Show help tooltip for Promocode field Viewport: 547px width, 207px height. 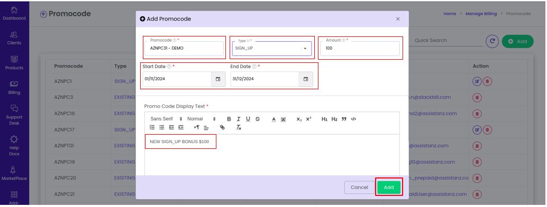(x=175, y=41)
